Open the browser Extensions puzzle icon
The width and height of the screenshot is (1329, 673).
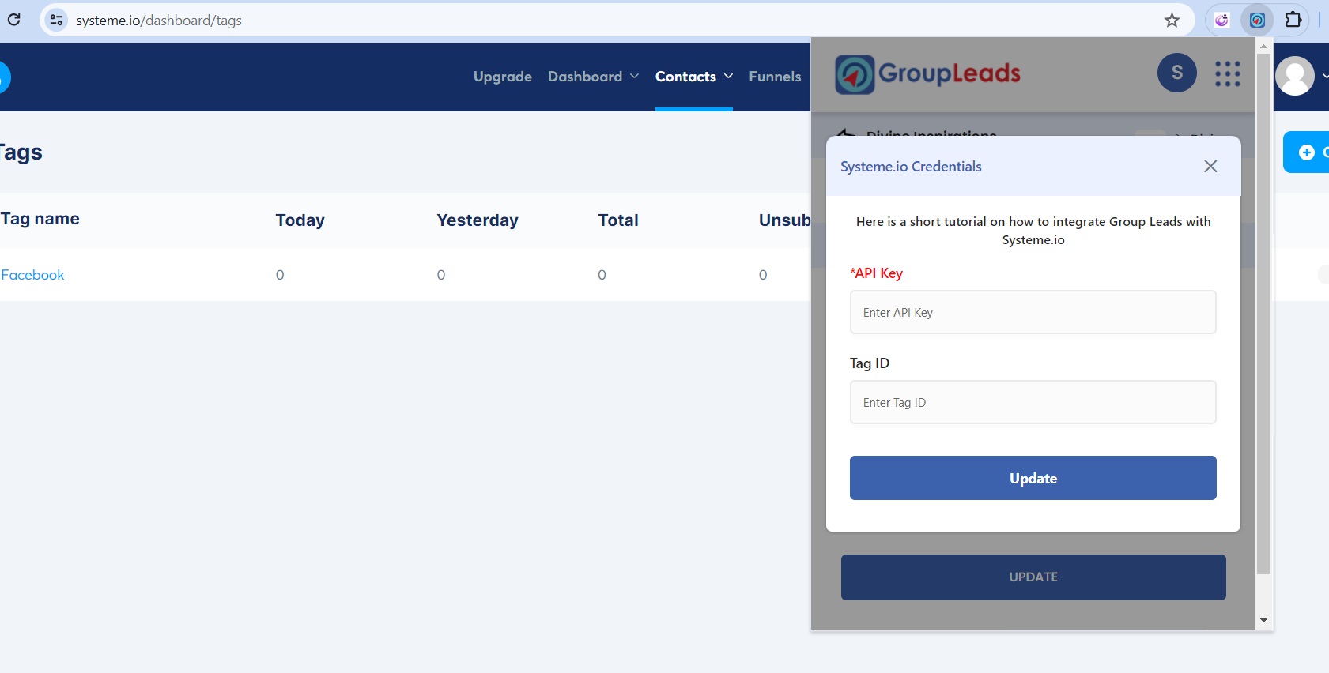tap(1293, 20)
